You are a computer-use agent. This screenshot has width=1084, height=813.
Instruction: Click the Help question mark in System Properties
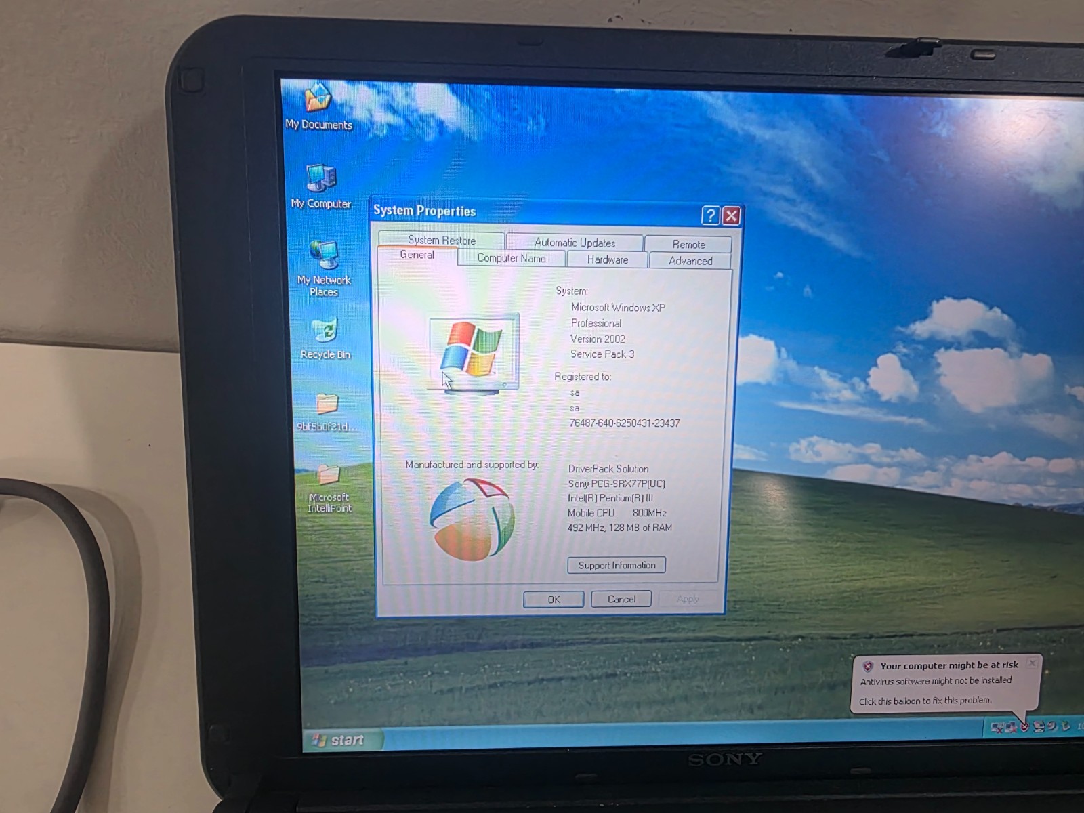click(710, 215)
